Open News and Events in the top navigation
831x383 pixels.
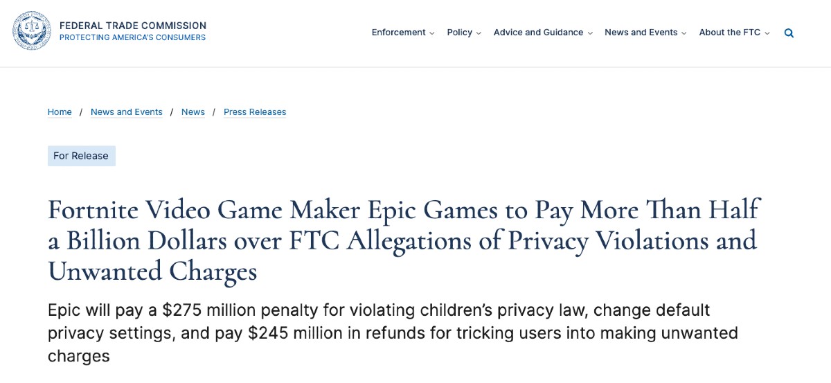pos(641,33)
